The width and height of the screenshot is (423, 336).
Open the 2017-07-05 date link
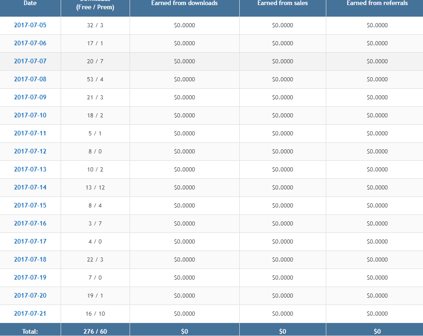tap(30, 25)
